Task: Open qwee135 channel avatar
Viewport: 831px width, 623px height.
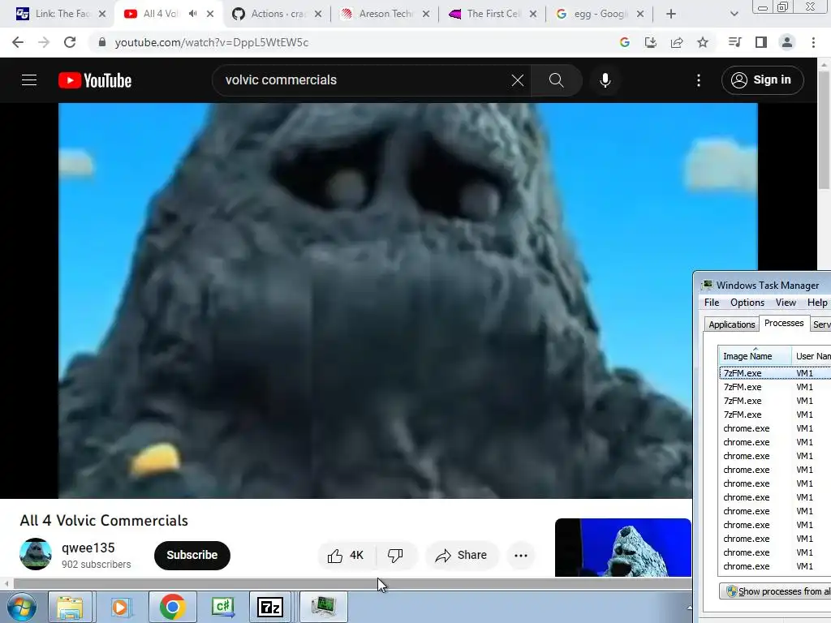Action: tap(36, 554)
